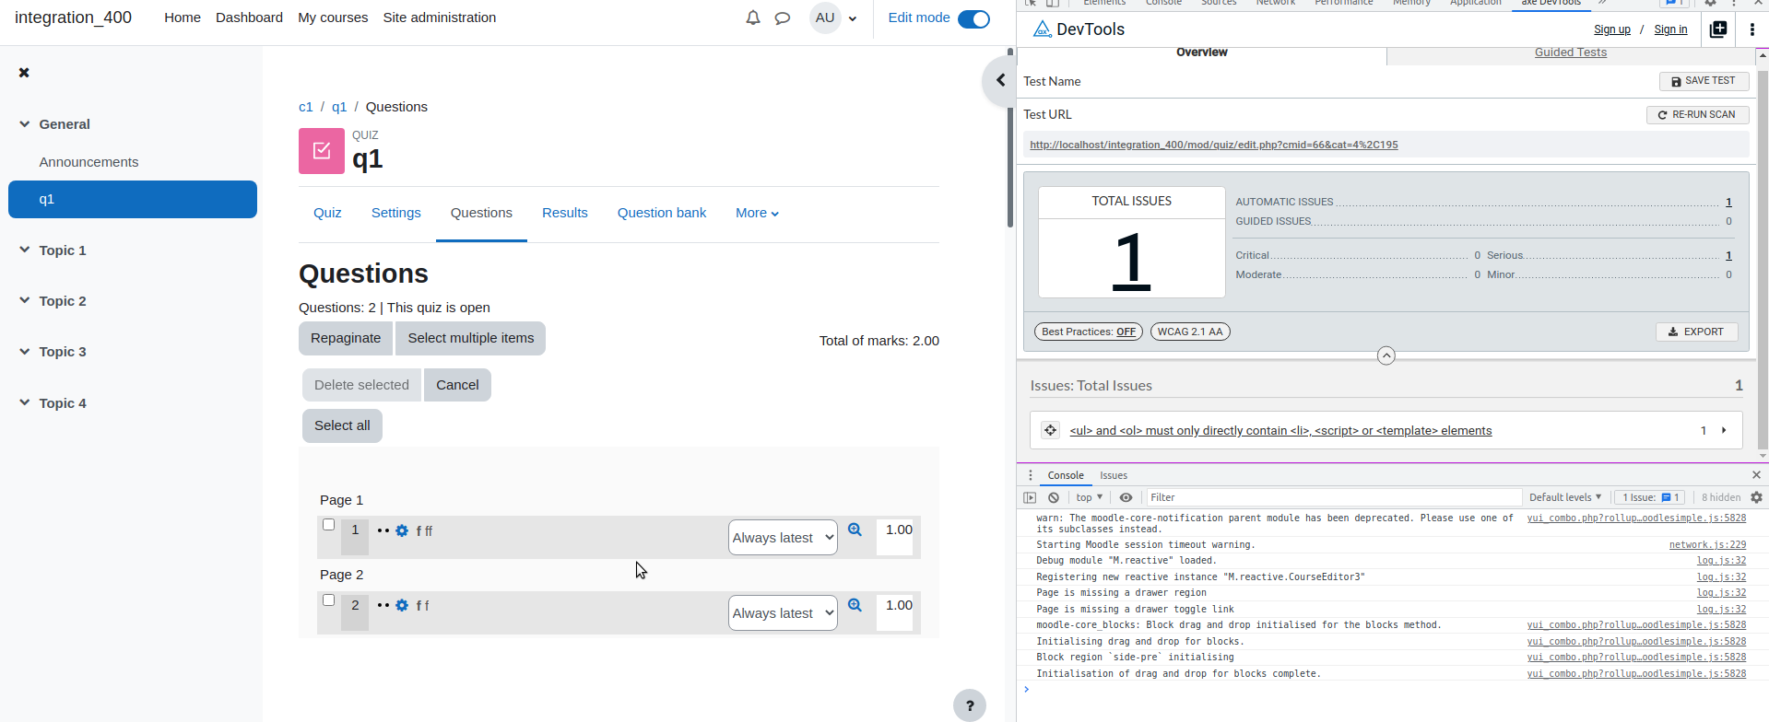Collapse the General section
Viewport: 1769px width, 722px height.
coord(25,124)
